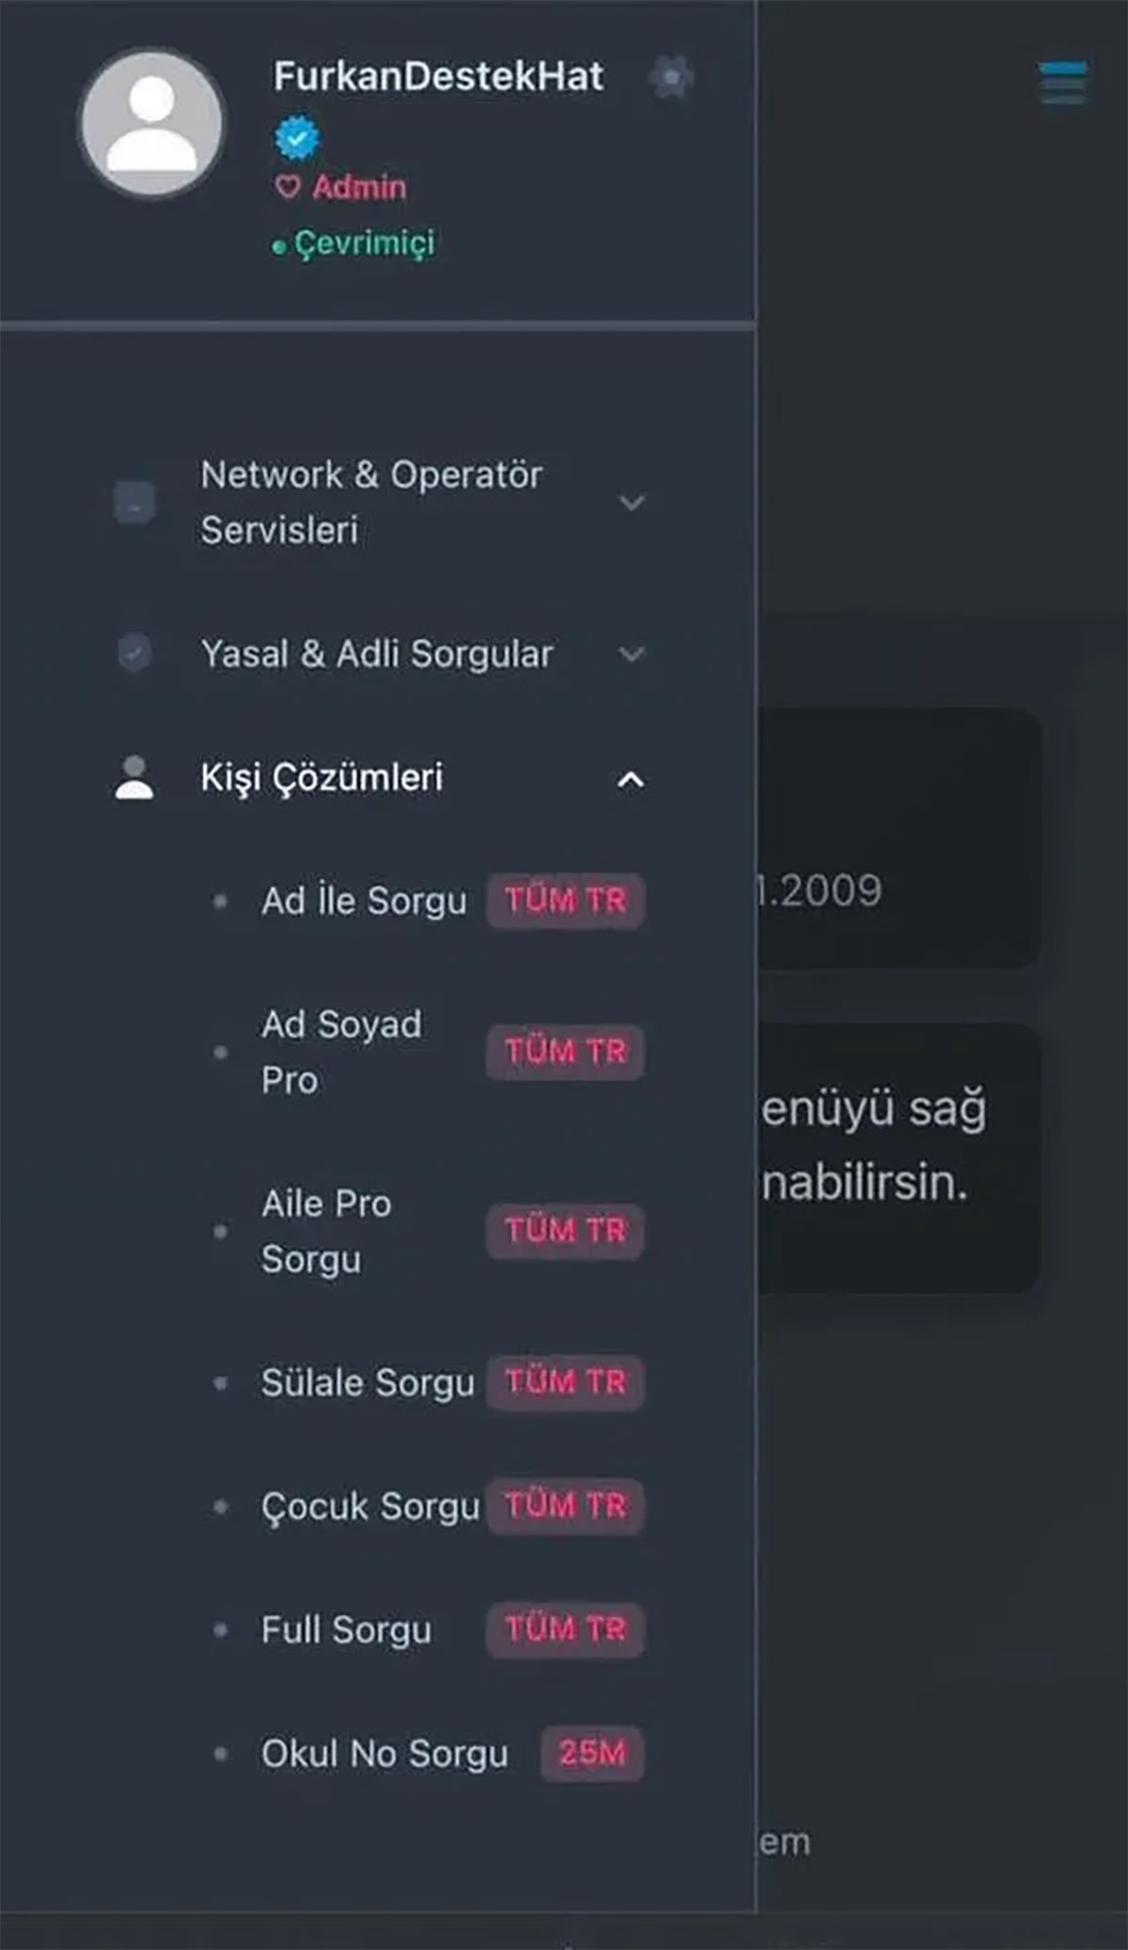Click the green Çevrimiçi status dot

coord(278,247)
